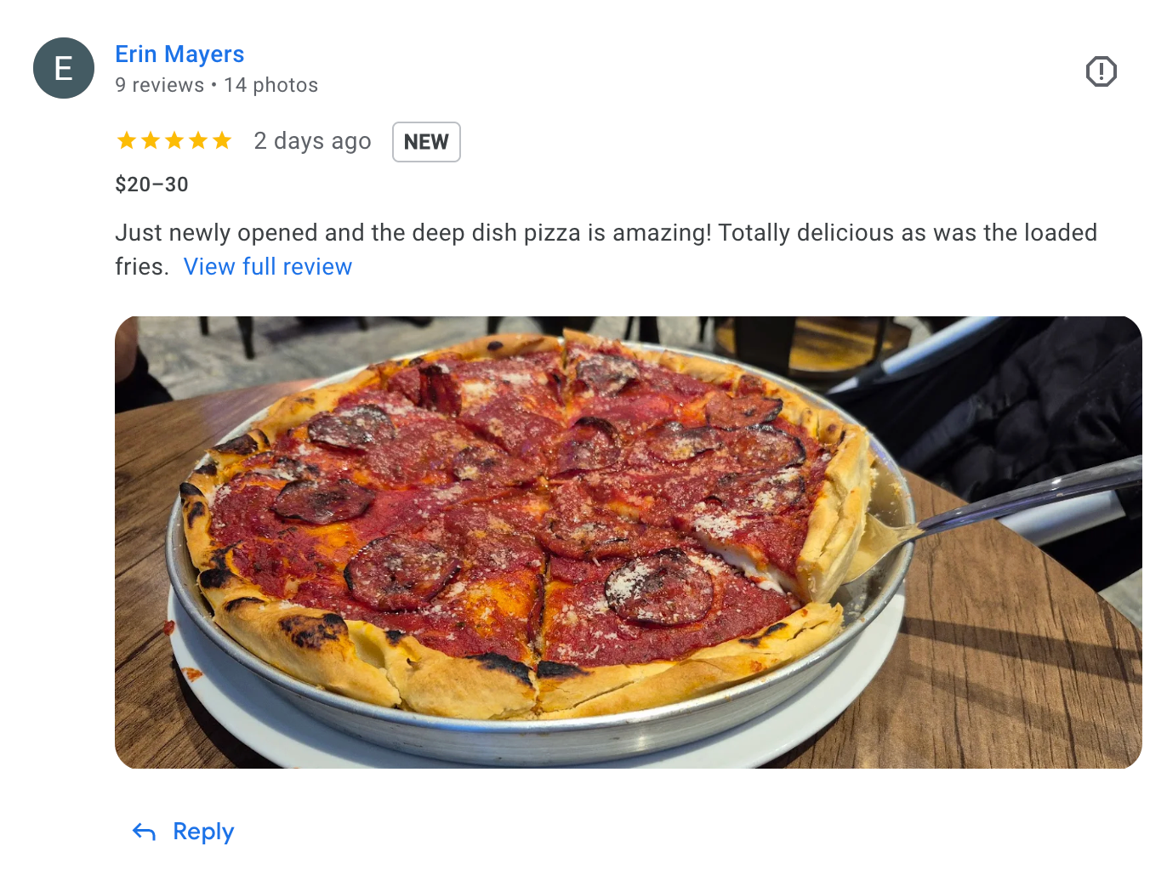Click the curved Reply arrow icon
The height and width of the screenshot is (869, 1167).
(x=145, y=832)
